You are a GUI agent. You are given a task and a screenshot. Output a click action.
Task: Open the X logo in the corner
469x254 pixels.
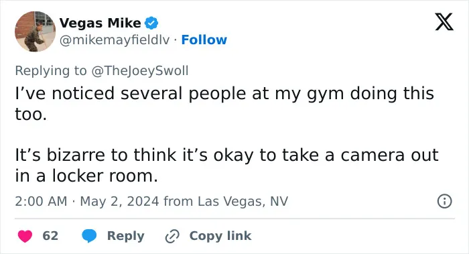[x=444, y=21]
